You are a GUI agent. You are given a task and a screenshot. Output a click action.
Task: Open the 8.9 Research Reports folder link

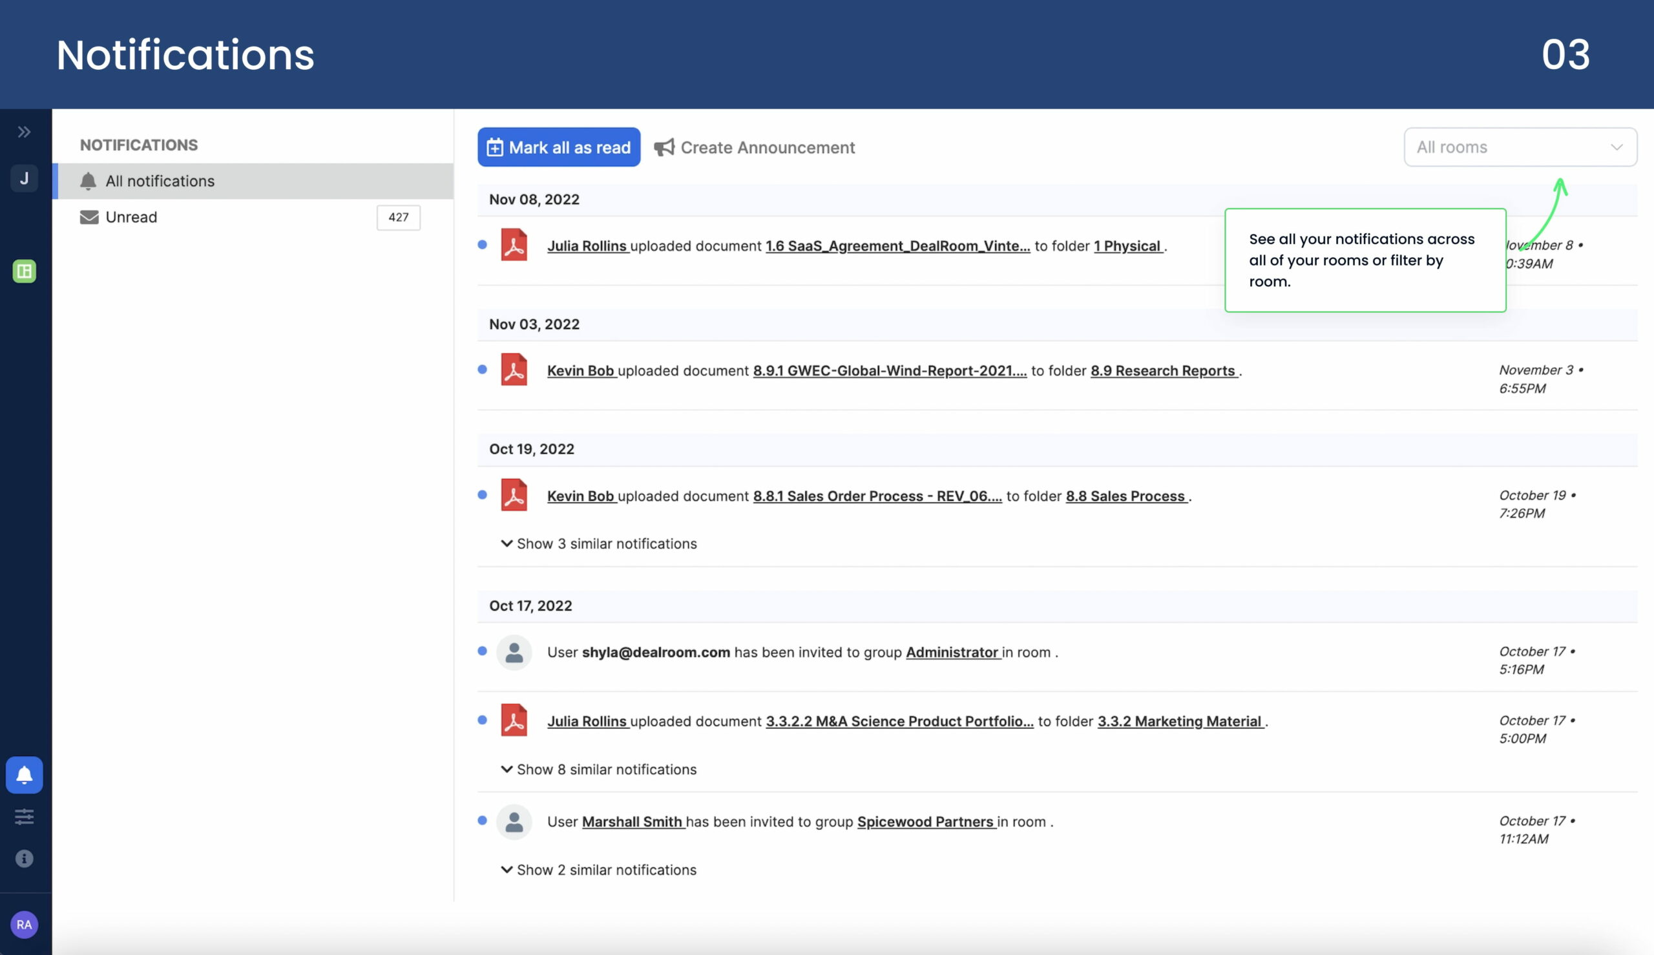click(1163, 371)
